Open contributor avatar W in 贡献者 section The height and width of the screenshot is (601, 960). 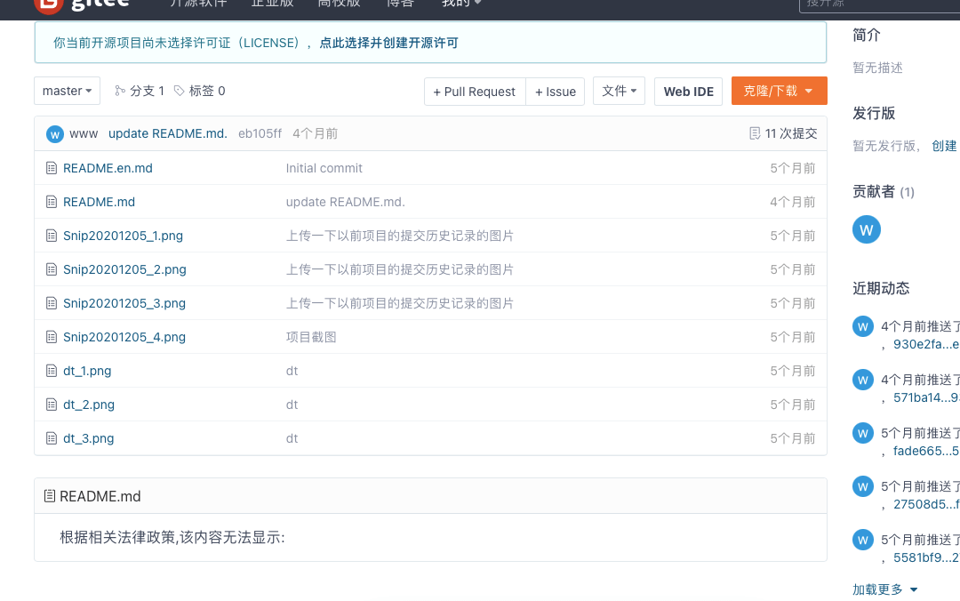pos(866,229)
